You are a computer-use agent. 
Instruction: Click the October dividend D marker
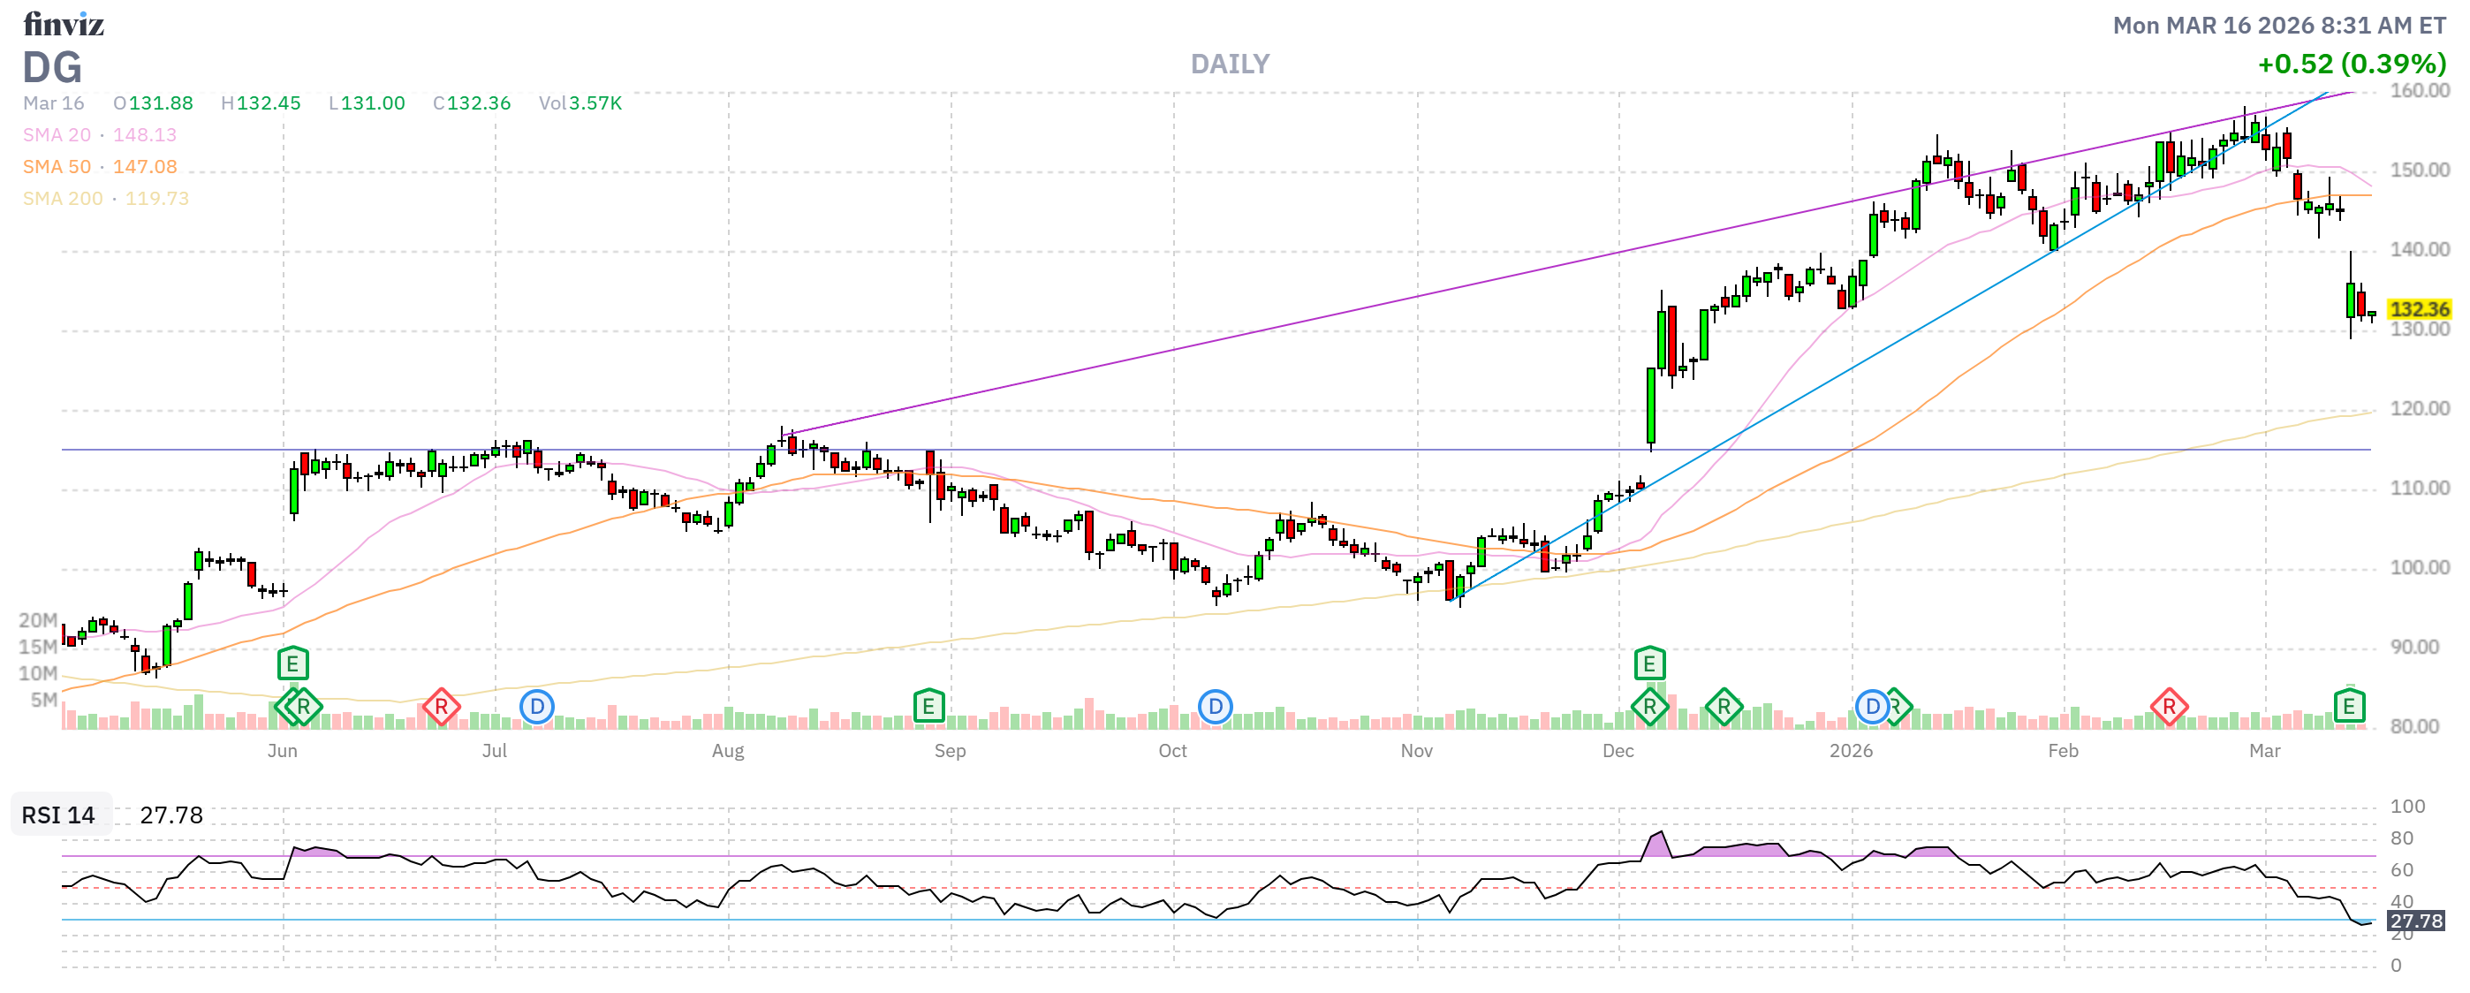[x=1215, y=709]
